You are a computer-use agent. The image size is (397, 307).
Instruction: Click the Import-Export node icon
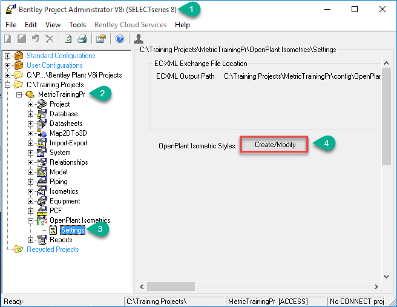[x=42, y=143]
